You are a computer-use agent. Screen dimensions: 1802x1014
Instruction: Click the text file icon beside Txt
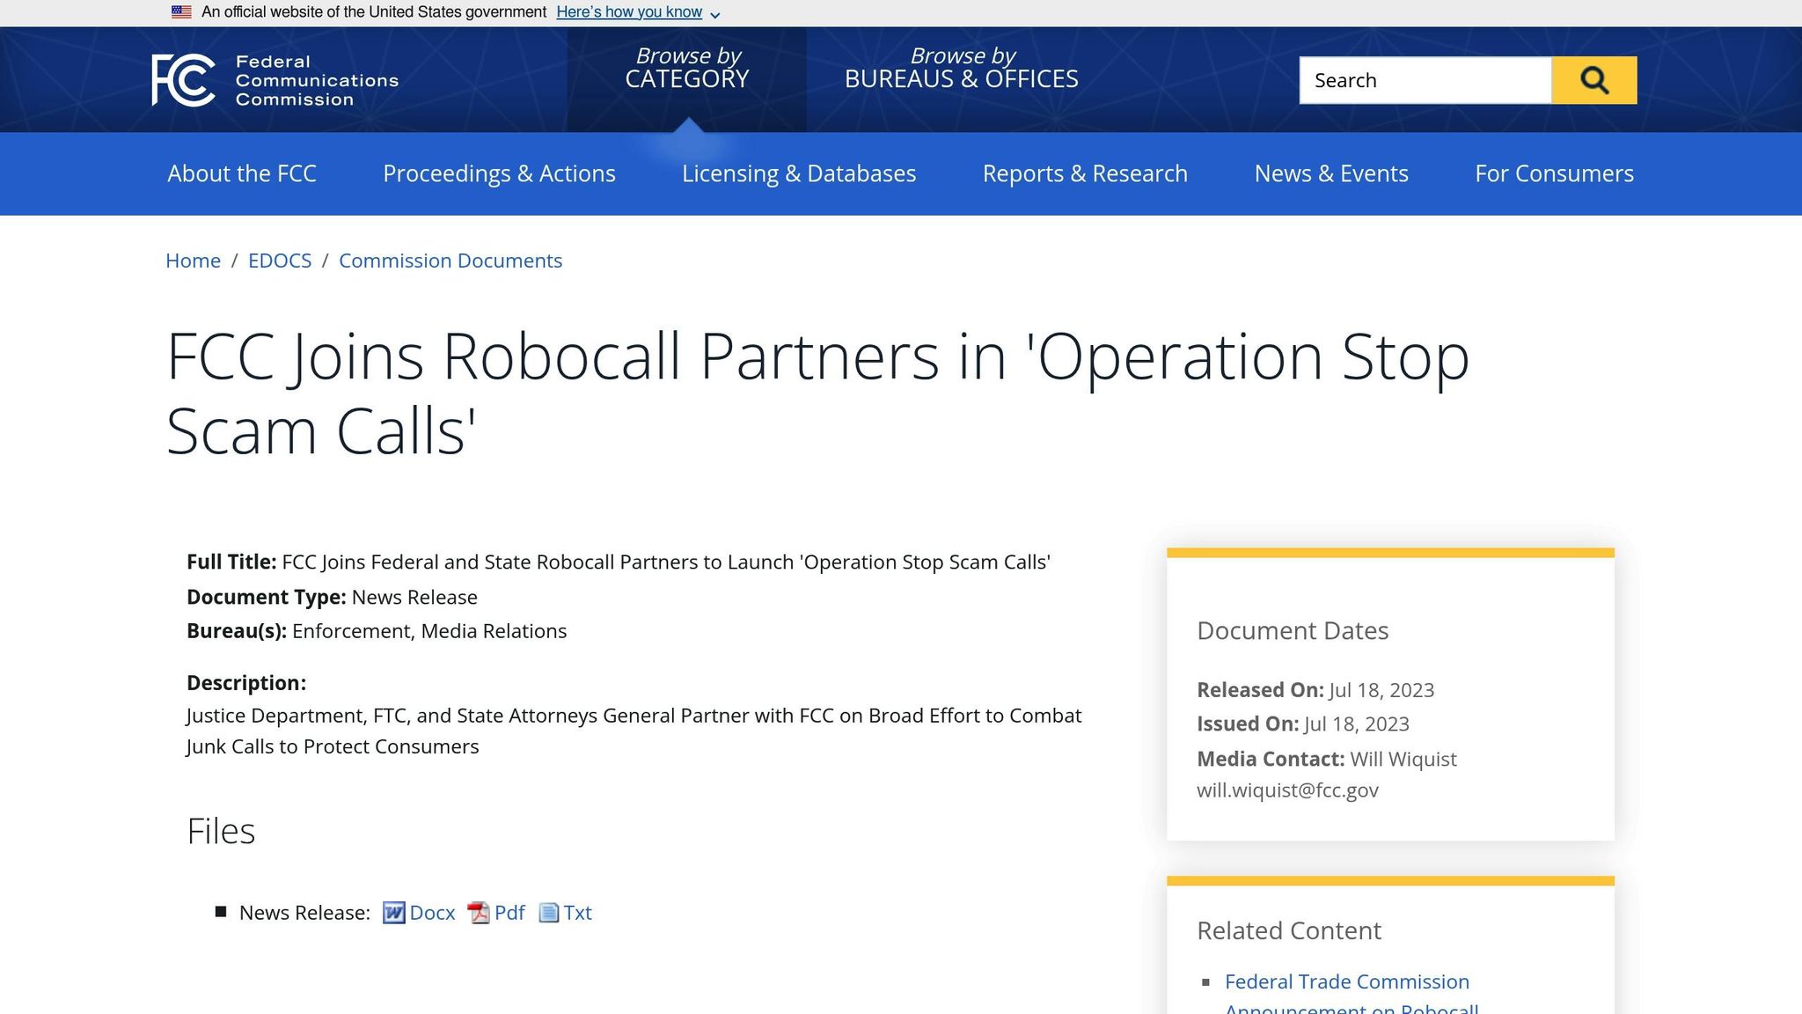(x=548, y=913)
